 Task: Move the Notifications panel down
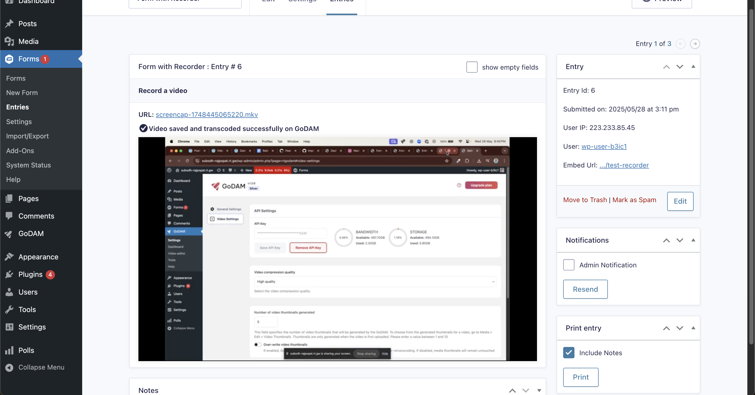tap(680, 240)
